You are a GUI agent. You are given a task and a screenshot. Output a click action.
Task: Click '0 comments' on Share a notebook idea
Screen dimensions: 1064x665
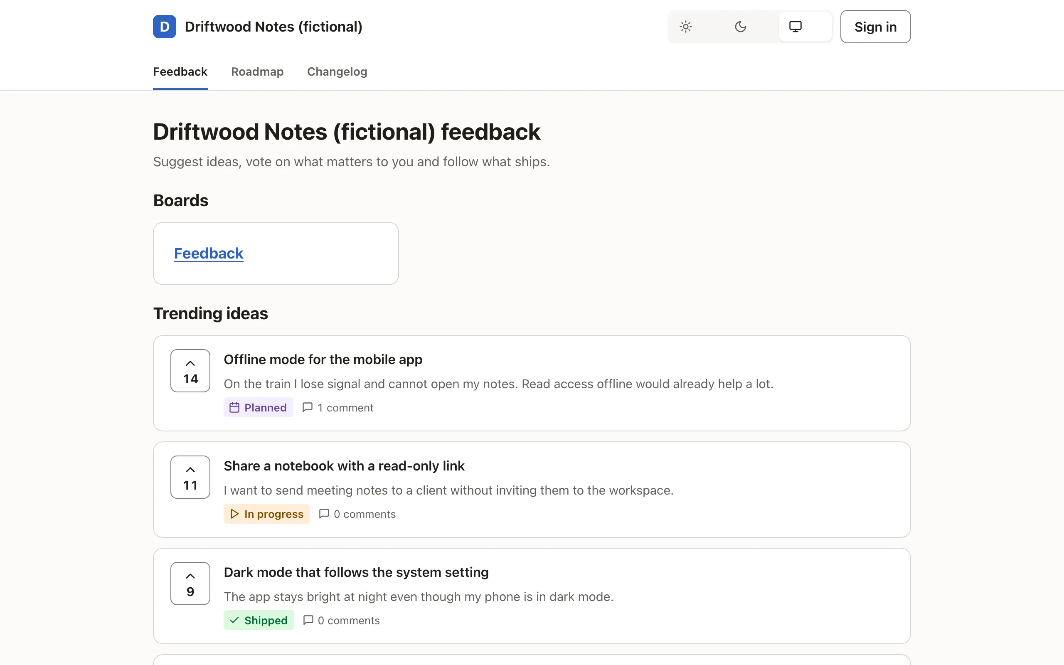365,514
